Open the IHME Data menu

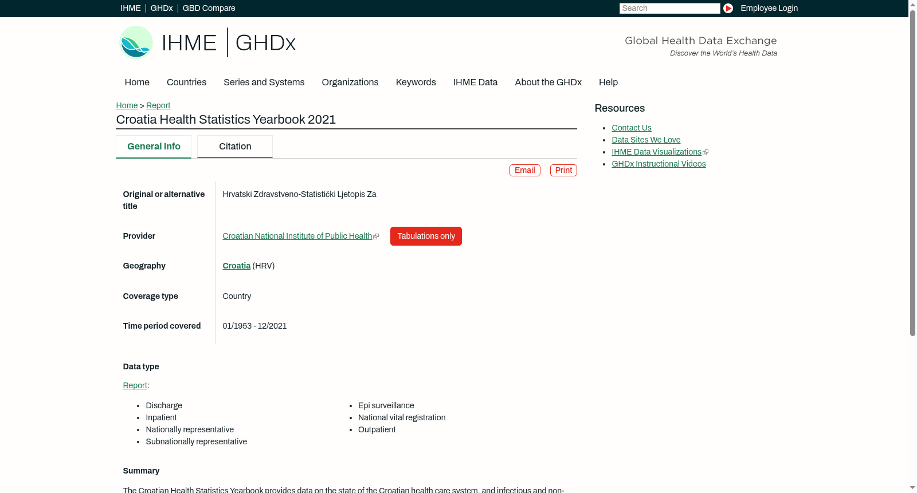(475, 82)
